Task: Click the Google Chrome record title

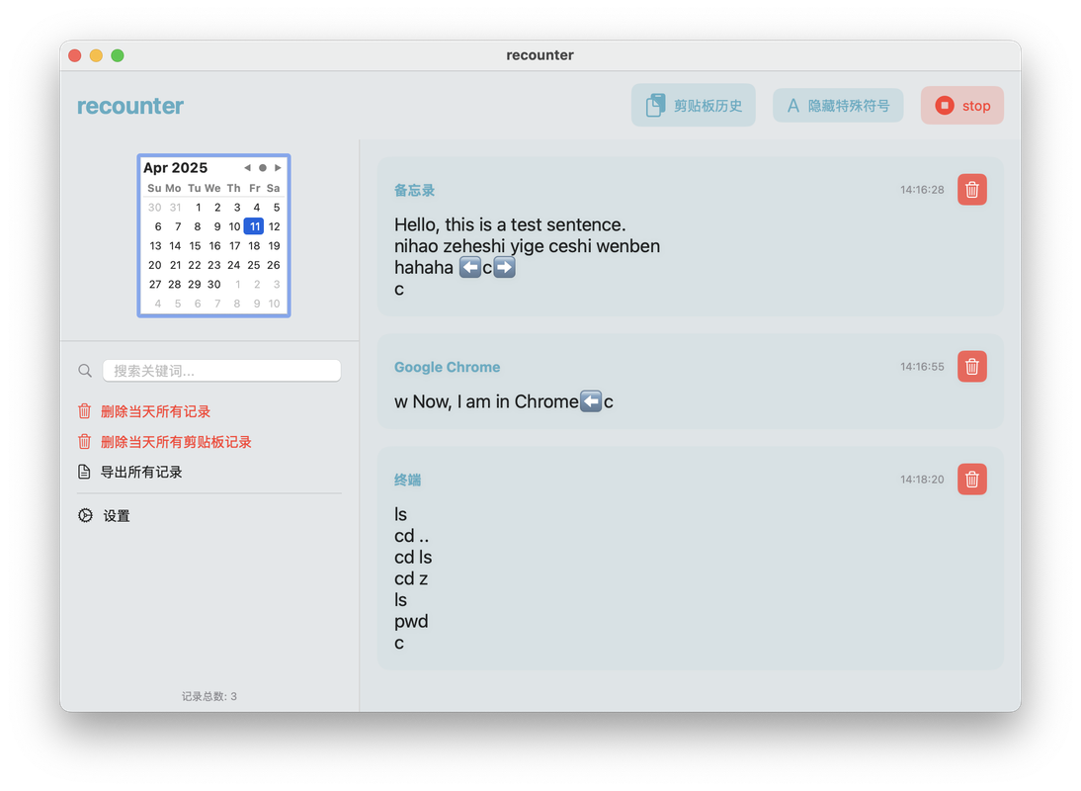Action: (448, 367)
